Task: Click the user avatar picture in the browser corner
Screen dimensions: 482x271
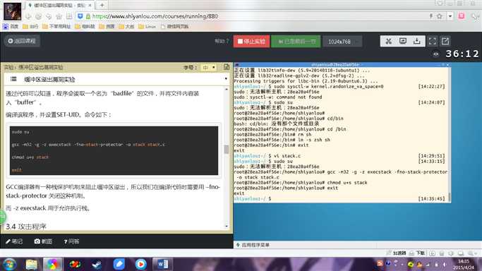Action: coord(12,11)
